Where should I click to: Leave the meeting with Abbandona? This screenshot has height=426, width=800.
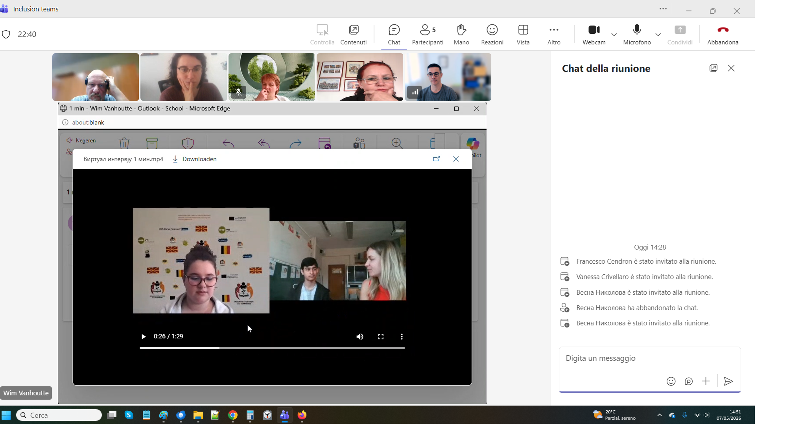coord(723,35)
